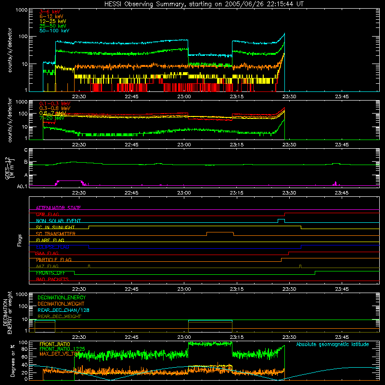Select the orange 6-12 keV legend entry

[51, 16]
